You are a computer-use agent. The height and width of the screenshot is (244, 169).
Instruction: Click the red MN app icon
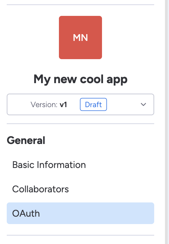(80, 38)
